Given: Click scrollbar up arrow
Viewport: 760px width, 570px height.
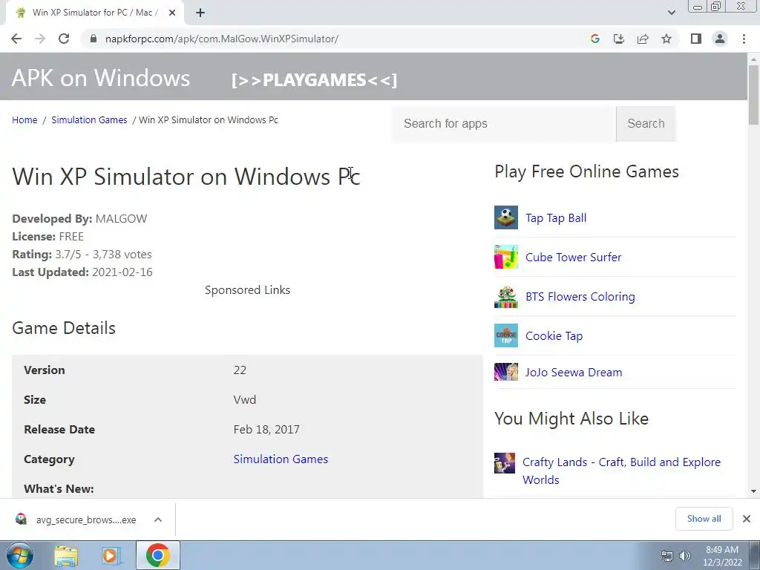Looking at the screenshot, I should 753,59.
